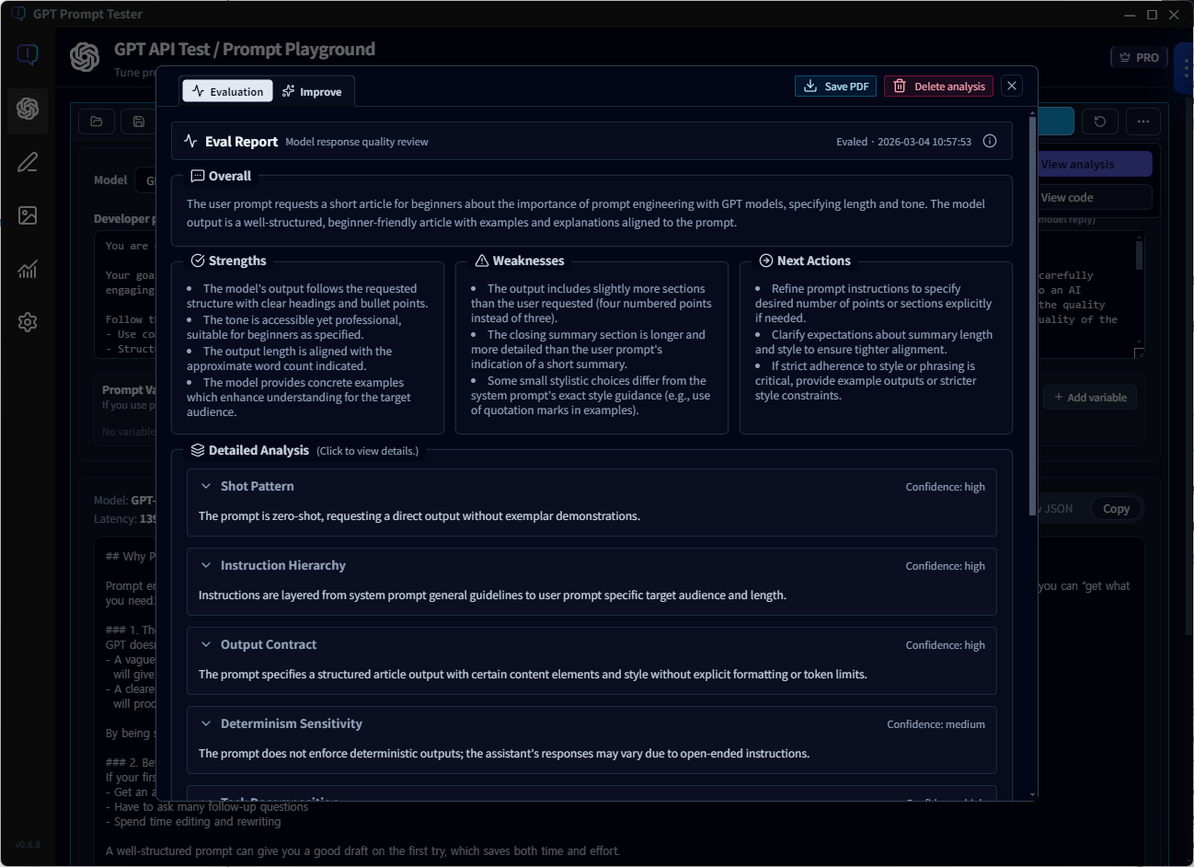Click the regenerate circular-arrow icon
The width and height of the screenshot is (1194, 867).
click(1100, 121)
